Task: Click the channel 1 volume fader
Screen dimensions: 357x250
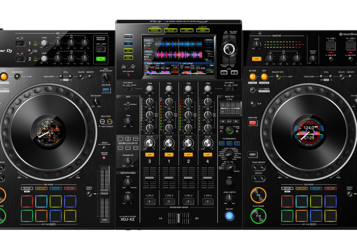Action: 169,178
